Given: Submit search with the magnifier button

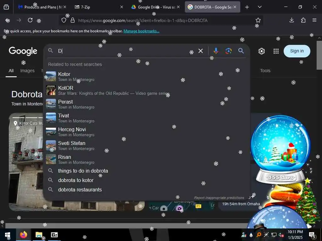Looking at the screenshot, I should [241, 51].
